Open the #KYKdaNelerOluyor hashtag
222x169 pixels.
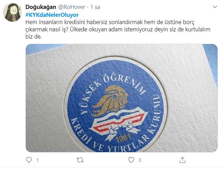point(52,15)
